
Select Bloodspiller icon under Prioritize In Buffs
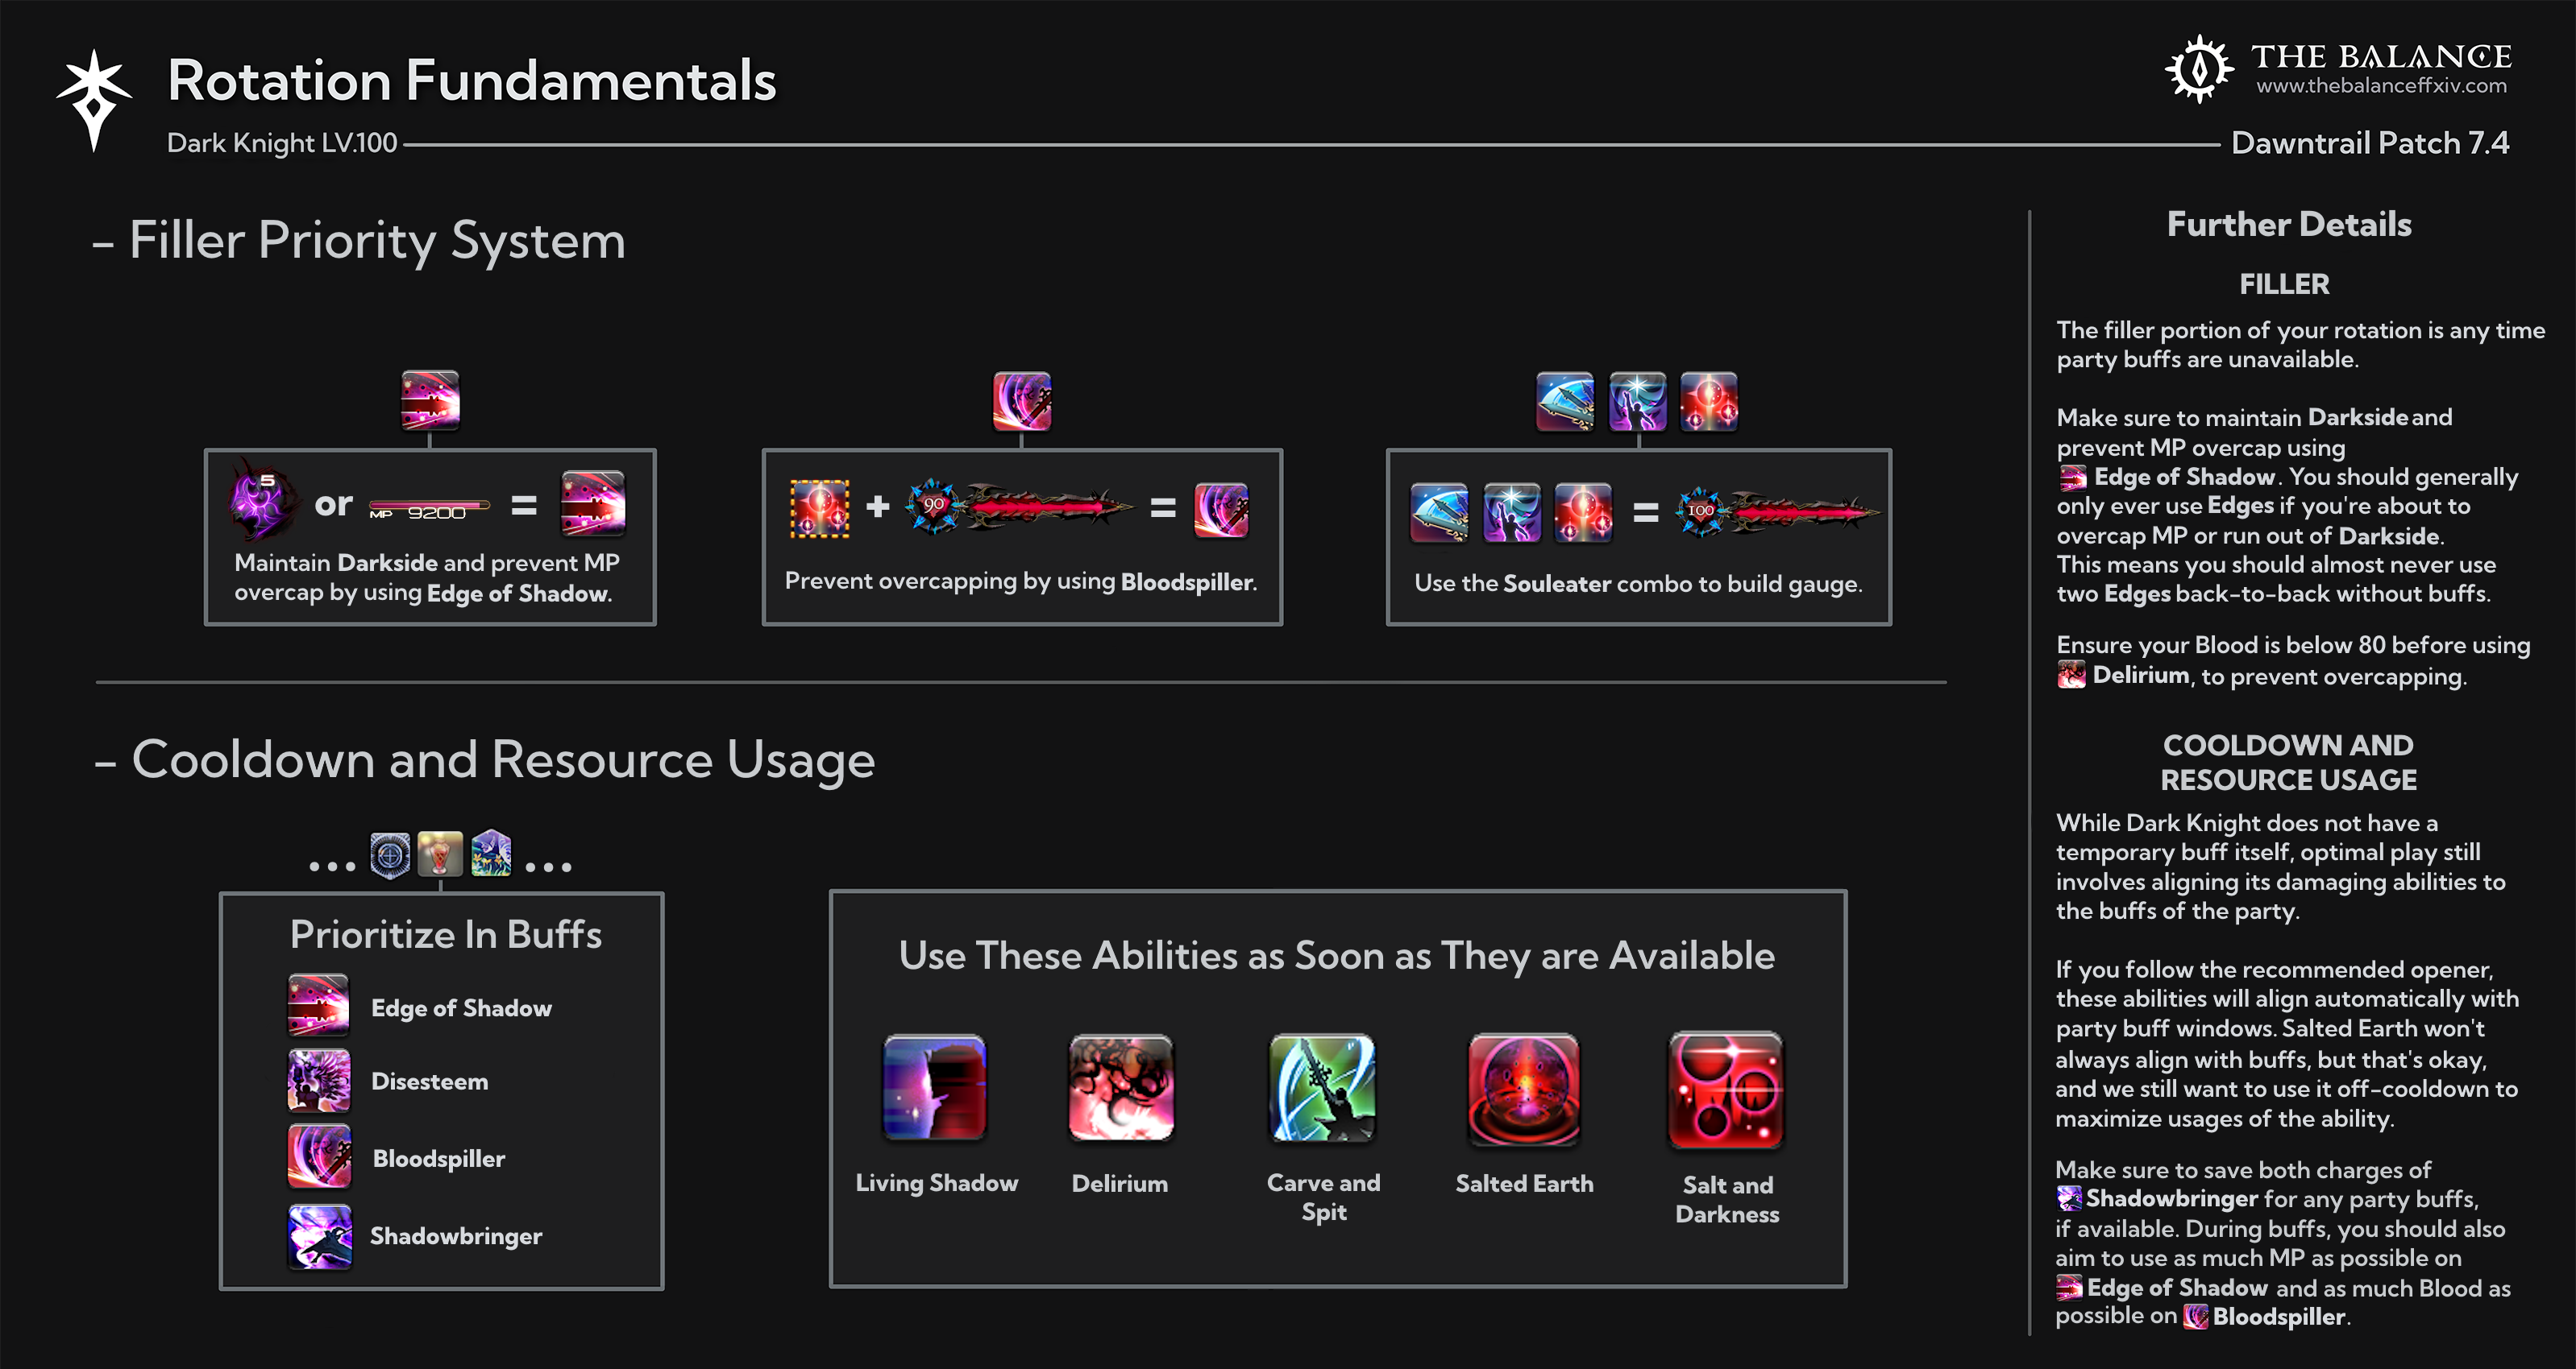pyautogui.click(x=319, y=1156)
